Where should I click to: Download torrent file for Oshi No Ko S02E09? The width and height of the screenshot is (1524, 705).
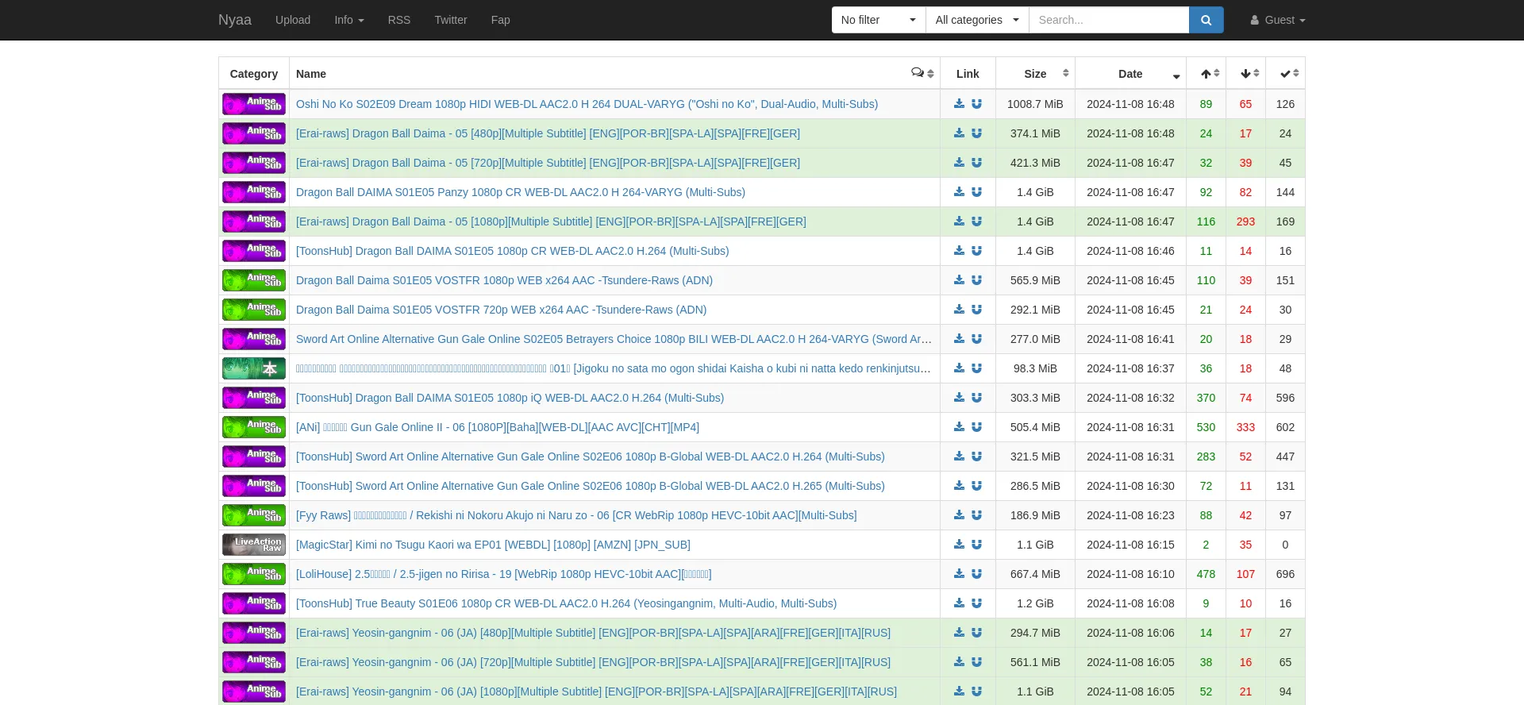click(959, 104)
